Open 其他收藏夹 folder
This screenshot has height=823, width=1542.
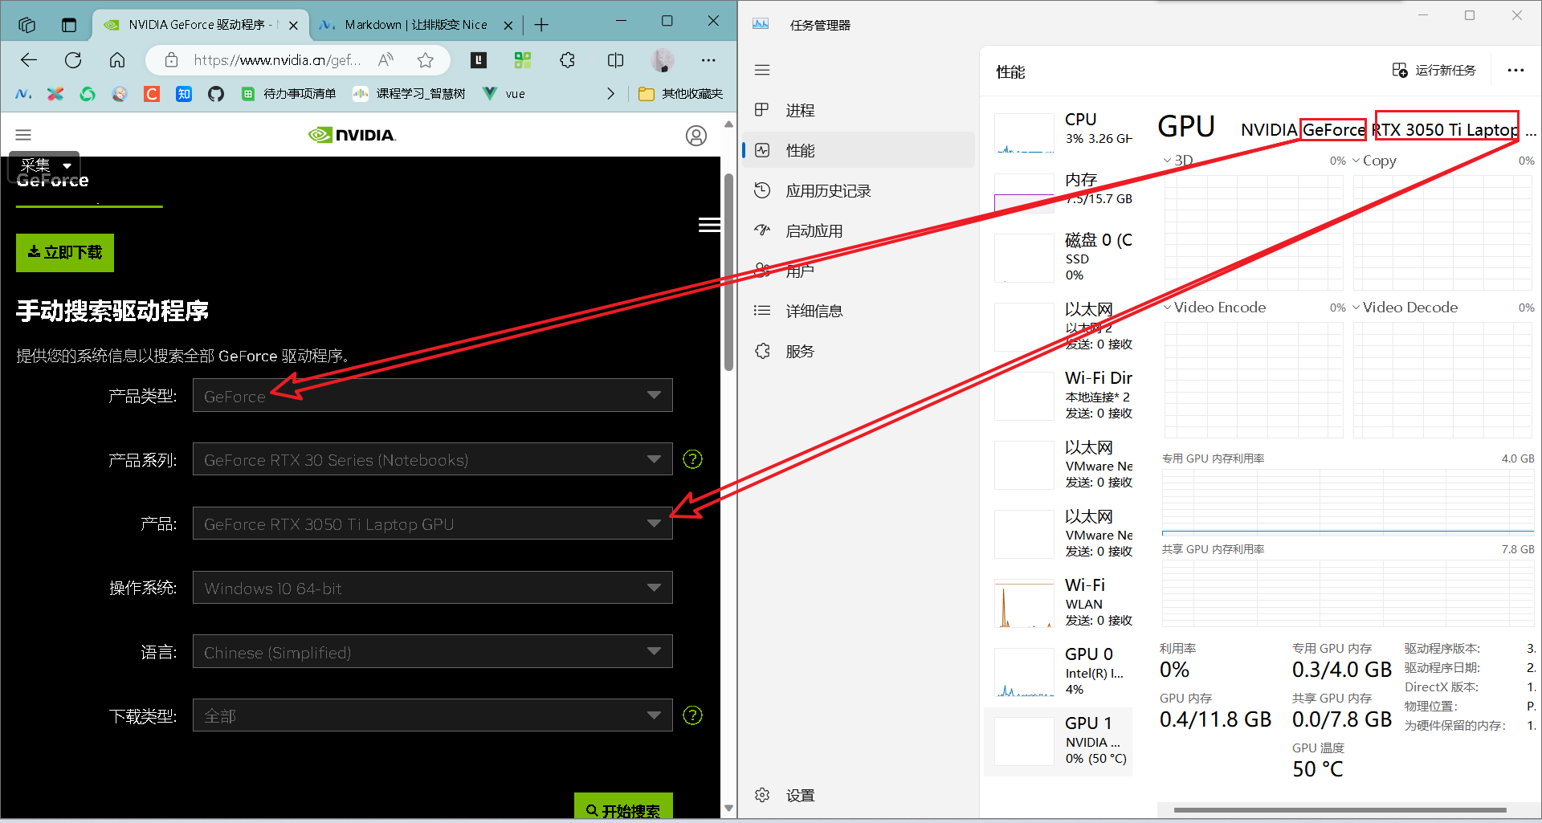(x=681, y=94)
